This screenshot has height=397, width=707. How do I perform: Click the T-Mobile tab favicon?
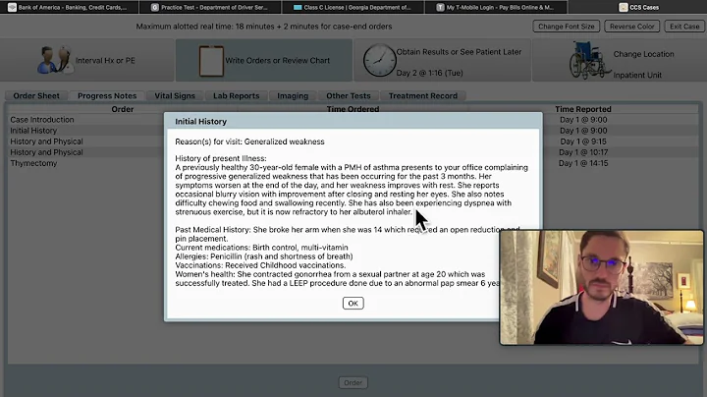tap(440, 7)
